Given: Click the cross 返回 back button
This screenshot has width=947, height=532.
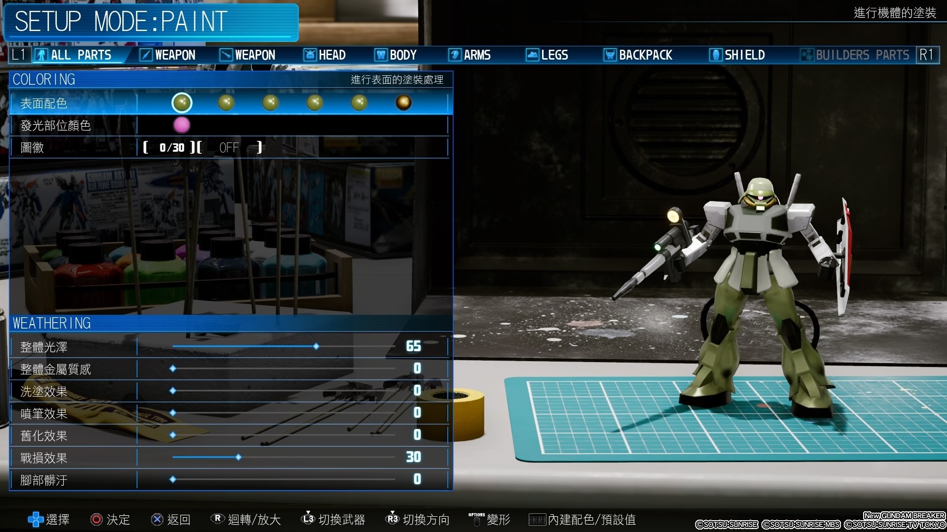Looking at the screenshot, I should [171, 519].
